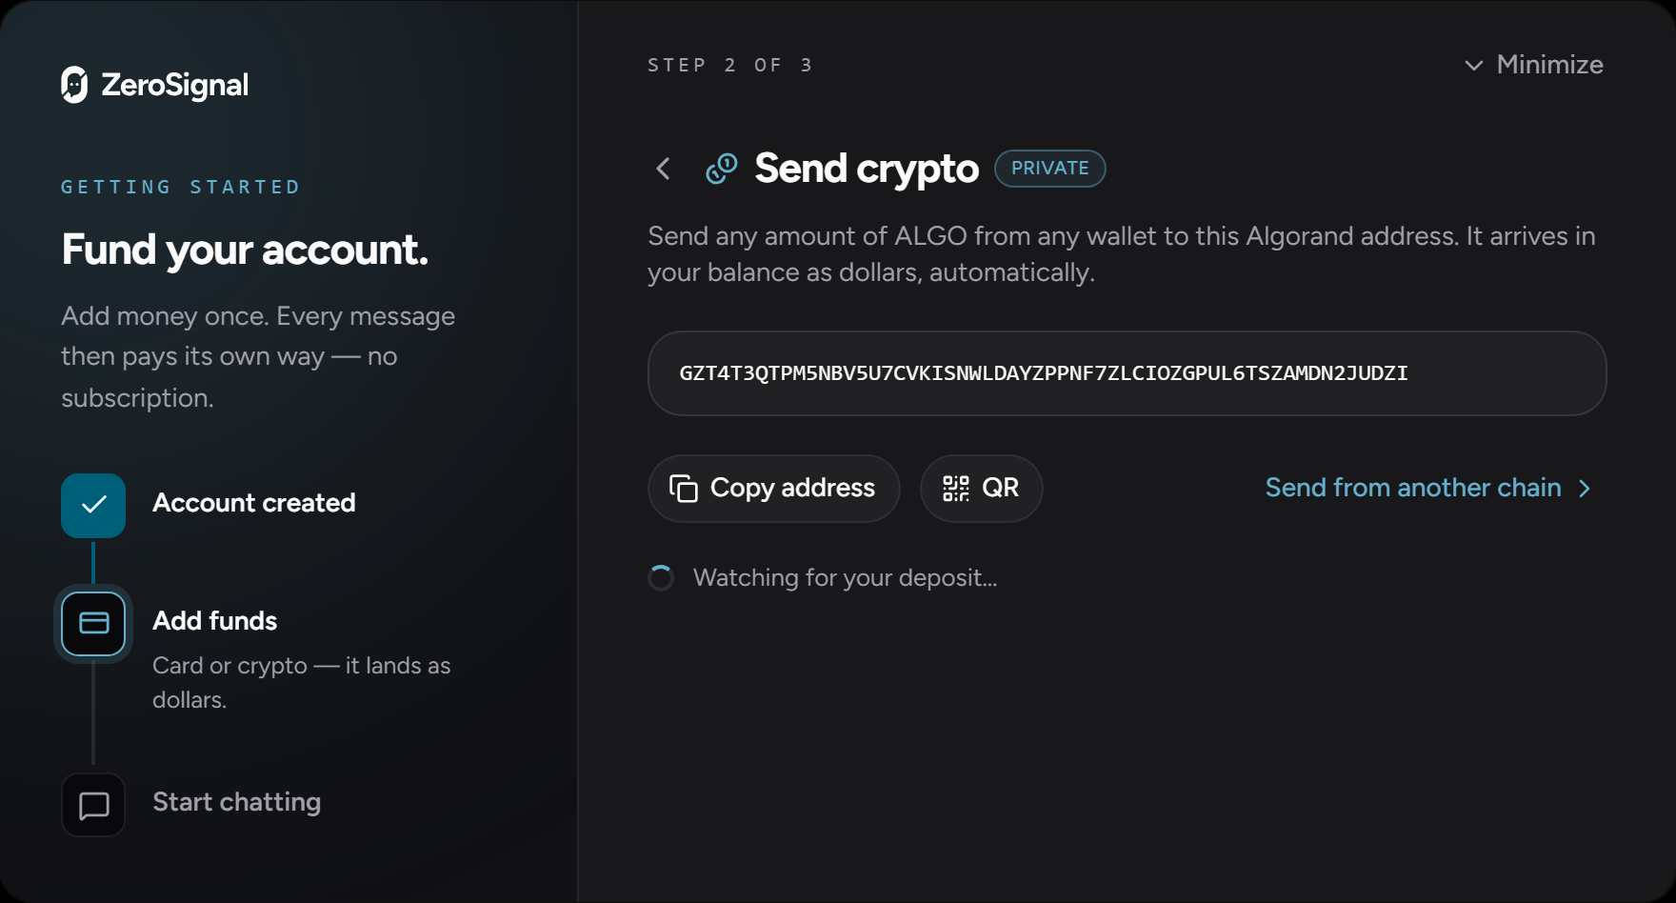1676x903 pixels.
Task: Click the Algorand address field
Action: pyautogui.click(x=1127, y=373)
